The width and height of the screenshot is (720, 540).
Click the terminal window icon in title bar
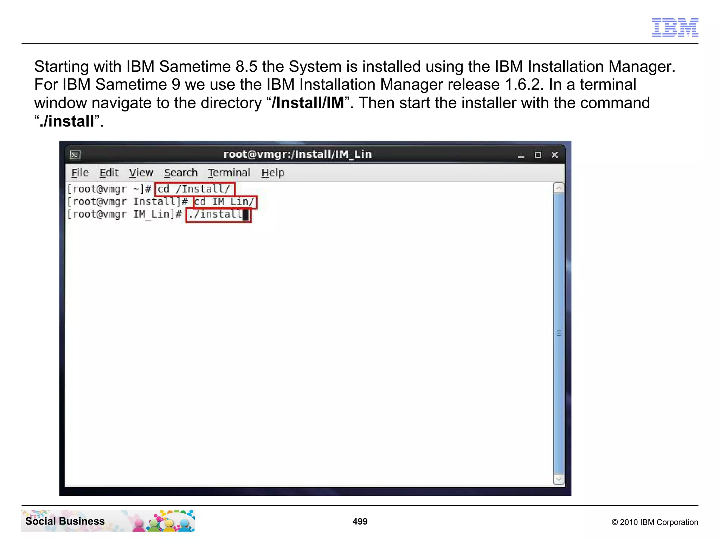[75, 155]
